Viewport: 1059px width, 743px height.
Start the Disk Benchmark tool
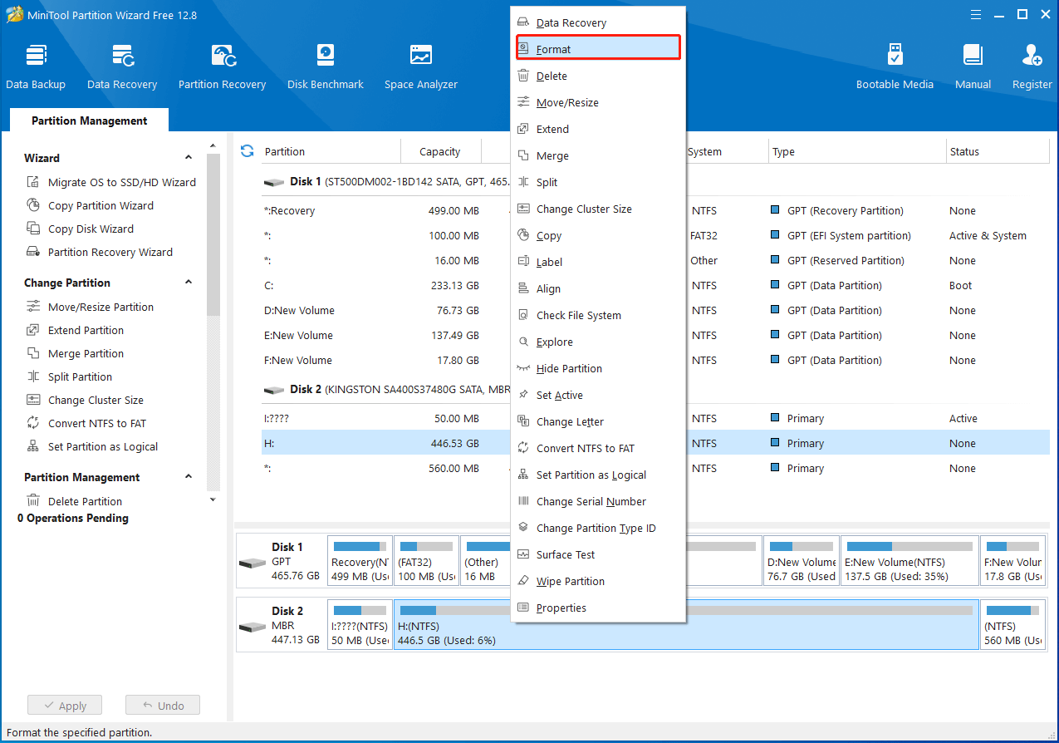(326, 67)
